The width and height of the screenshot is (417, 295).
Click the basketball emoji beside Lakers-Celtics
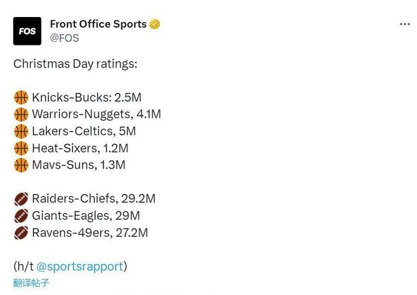point(21,131)
